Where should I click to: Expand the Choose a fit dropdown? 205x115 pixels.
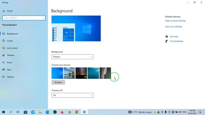coord(72,95)
